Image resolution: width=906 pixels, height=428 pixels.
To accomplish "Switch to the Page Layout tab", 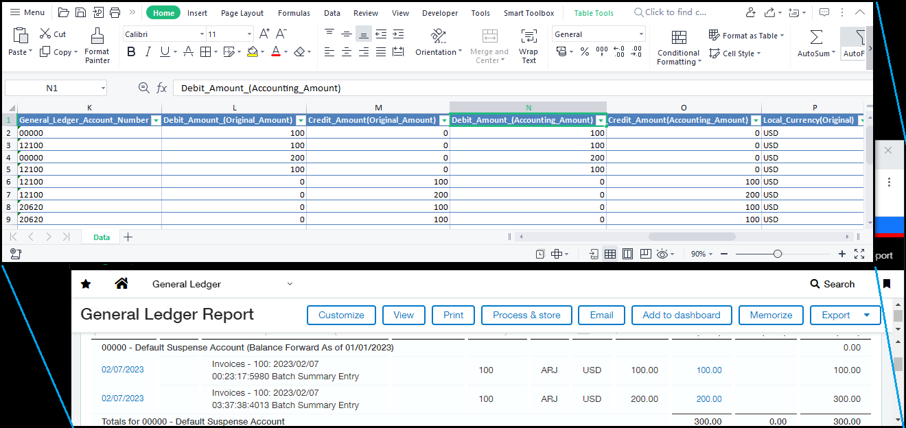I will [x=242, y=13].
